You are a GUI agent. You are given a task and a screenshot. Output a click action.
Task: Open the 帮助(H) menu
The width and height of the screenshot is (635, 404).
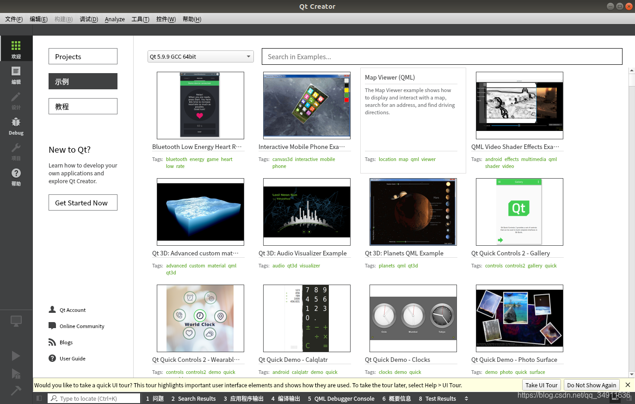coord(192,19)
